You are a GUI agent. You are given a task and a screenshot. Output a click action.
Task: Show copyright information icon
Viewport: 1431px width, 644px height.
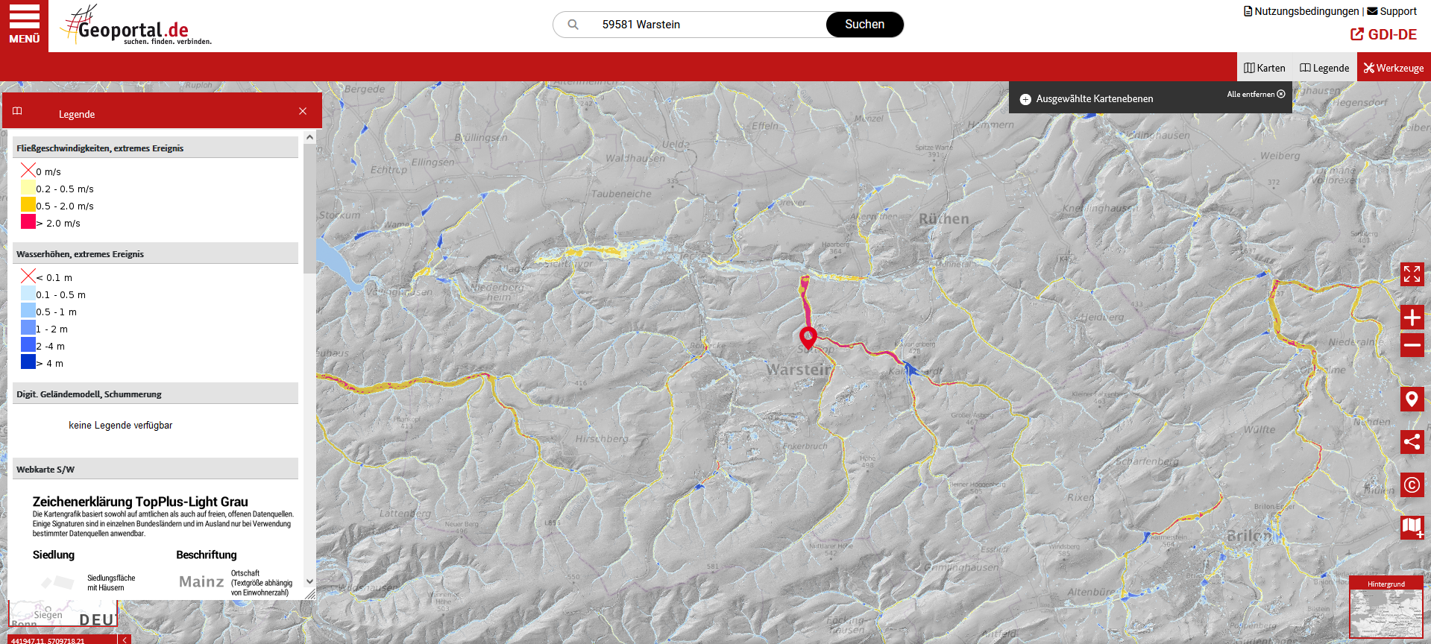point(1412,485)
